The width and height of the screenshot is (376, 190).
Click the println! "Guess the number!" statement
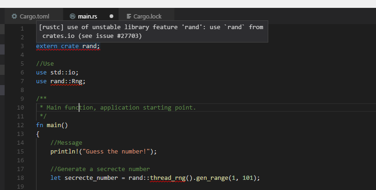pyautogui.click(x=103, y=152)
